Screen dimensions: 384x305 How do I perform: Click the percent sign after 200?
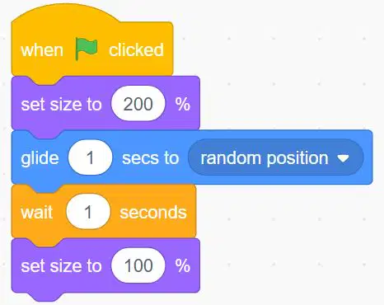pos(183,104)
